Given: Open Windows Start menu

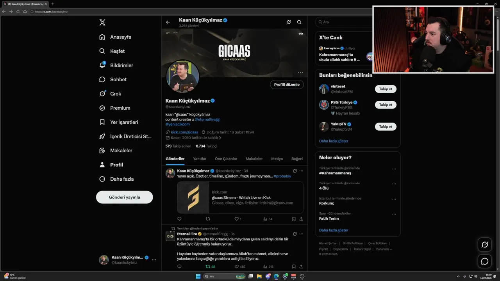Looking at the screenshot, I should [x=198, y=276].
